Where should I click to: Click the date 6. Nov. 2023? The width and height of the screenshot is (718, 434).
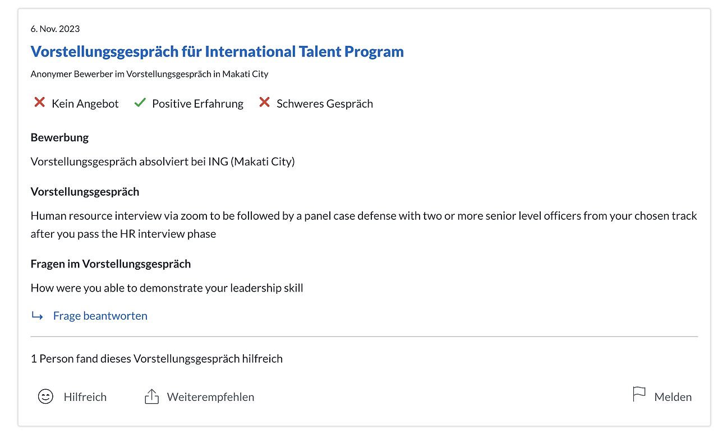tap(55, 29)
